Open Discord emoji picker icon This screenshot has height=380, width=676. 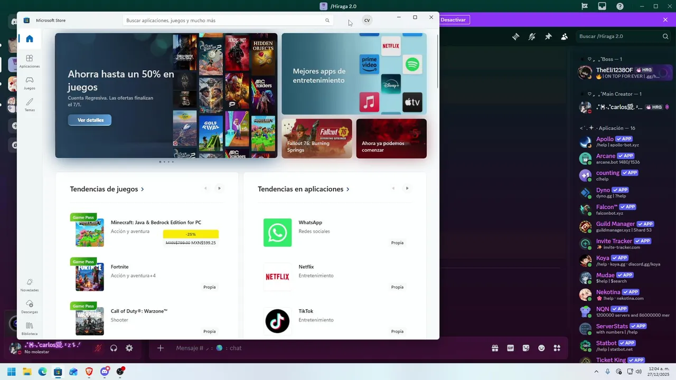(x=541, y=348)
